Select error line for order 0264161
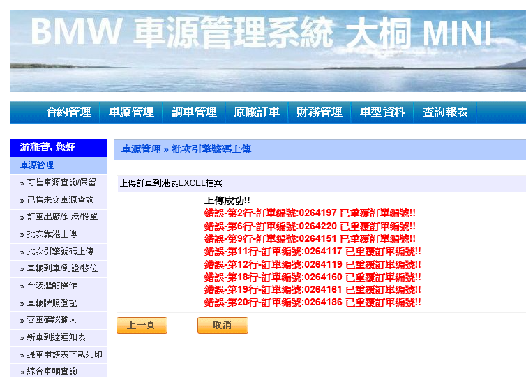 coord(313,289)
